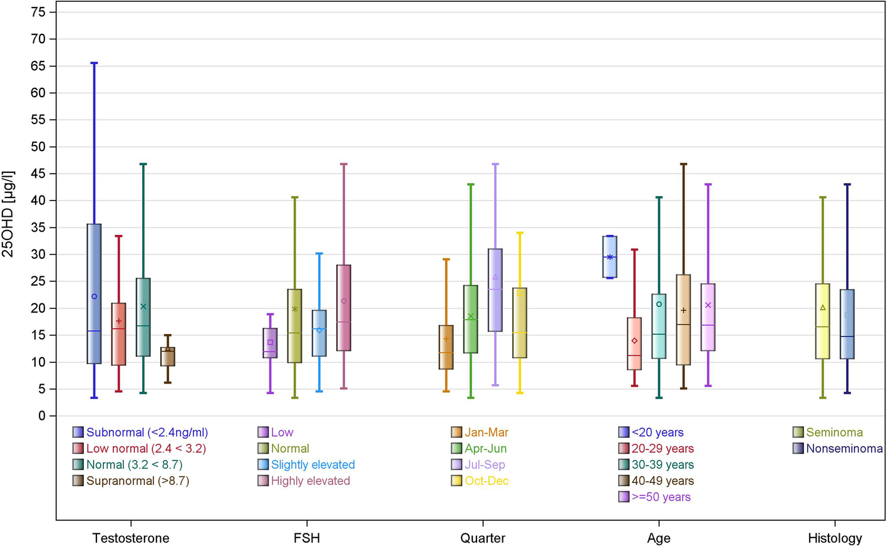Click the circle mean marker in Subnormal box
The height and width of the screenshot is (547, 888).
point(95,296)
